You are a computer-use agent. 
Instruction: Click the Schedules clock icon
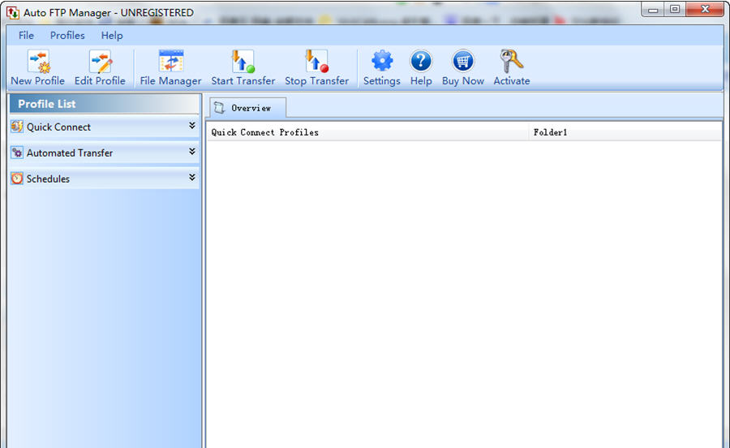click(x=17, y=179)
